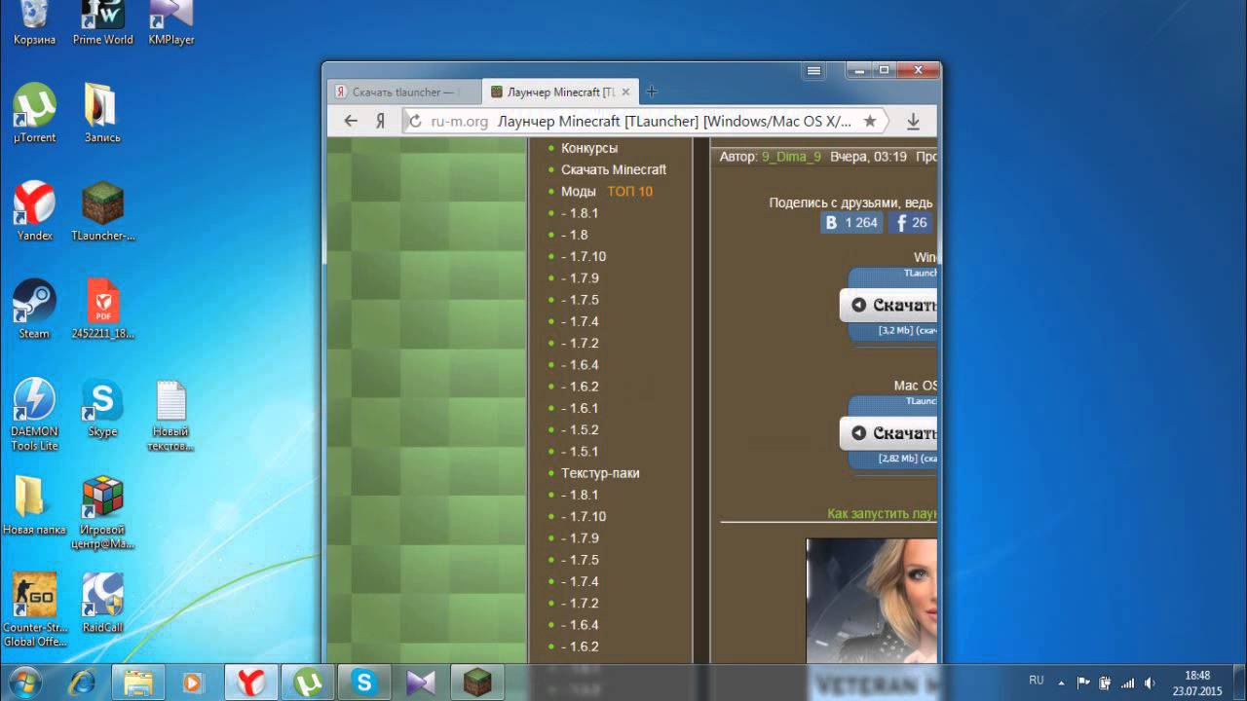The image size is (1247, 701).
Task: Open mods version 1.7.2 link
Action: tap(580, 343)
